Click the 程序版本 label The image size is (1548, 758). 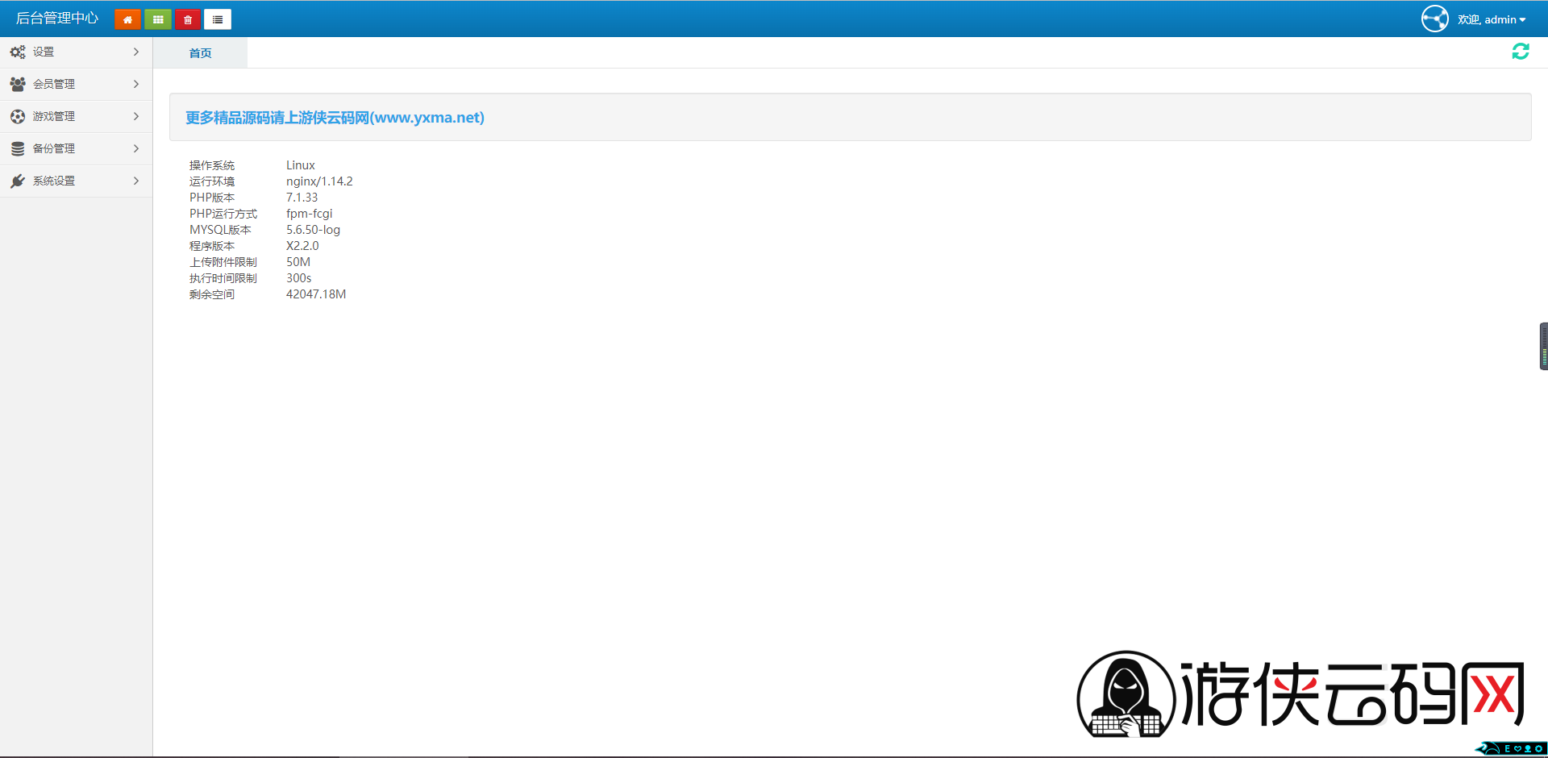point(212,246)
